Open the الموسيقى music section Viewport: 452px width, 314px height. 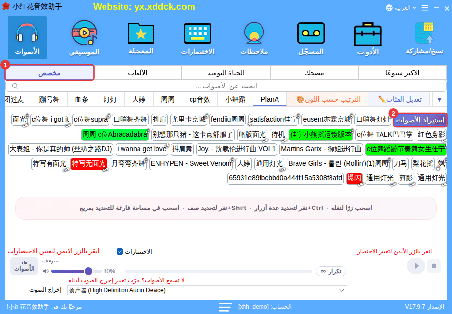click(x=84, y=37)
